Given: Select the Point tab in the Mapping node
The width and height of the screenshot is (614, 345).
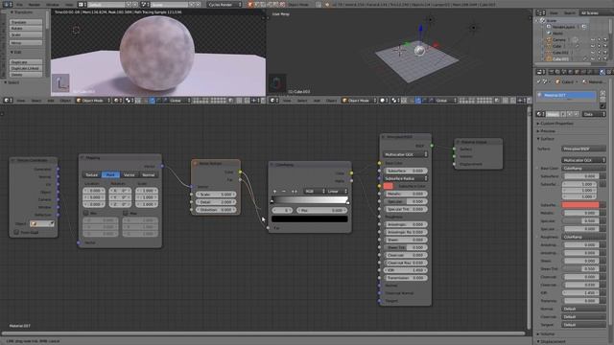Looking at the screenshot, I should [x=111, y=174].
